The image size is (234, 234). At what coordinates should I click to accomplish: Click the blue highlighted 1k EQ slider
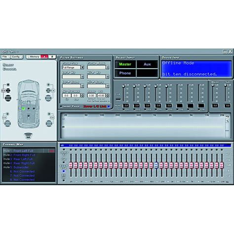pyautogui.click(x=156, y=165)
